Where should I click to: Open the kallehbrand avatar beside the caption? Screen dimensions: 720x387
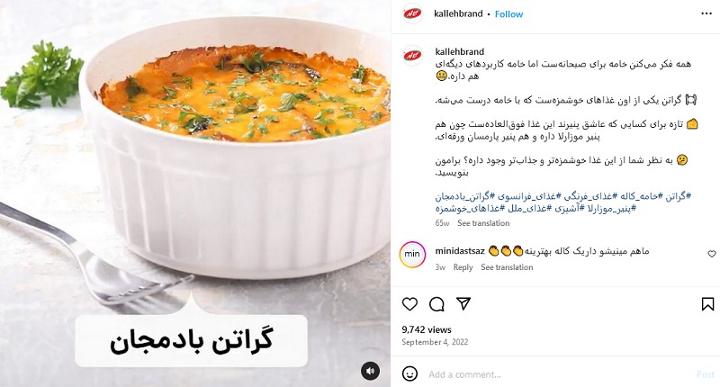pyautogui.click(x=412, y=56)
